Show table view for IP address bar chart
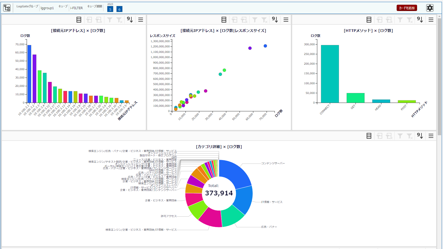Viewport: 443px width, 249px height. (x=79, y=20)
